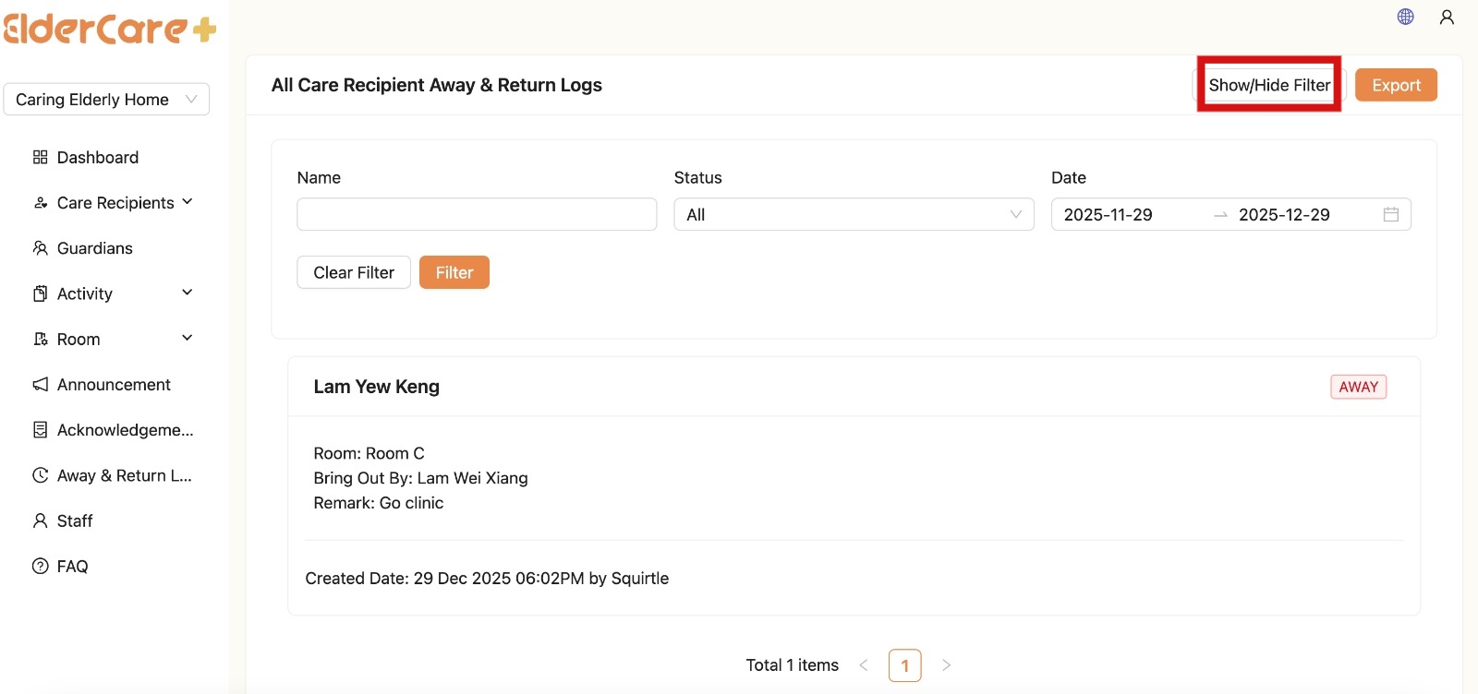Click the Room sidebar icon
This screenshot has height=694, width=1478.
click(x=40, y=339)
